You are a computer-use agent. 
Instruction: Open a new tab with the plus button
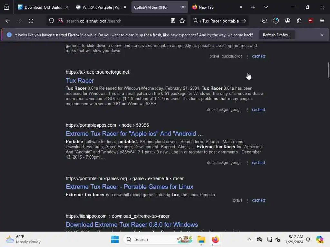pyautogui.click(x=253, y=7)
